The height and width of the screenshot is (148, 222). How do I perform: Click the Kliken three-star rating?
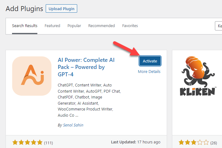pos(194,142)
